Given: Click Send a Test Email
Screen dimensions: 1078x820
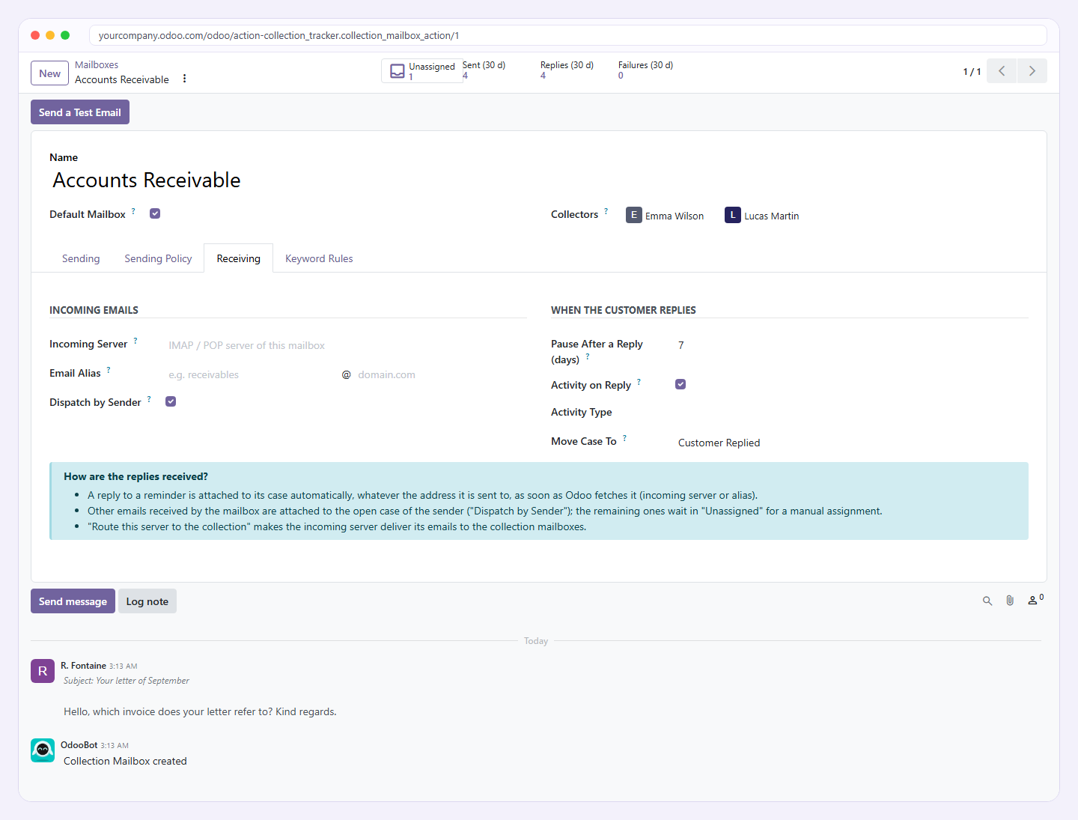Looking at the screenshot, I should coord(80,112).
